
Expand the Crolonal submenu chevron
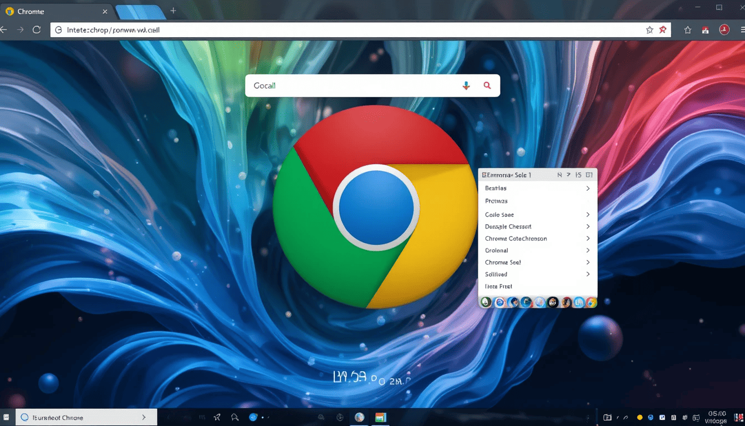588,250
